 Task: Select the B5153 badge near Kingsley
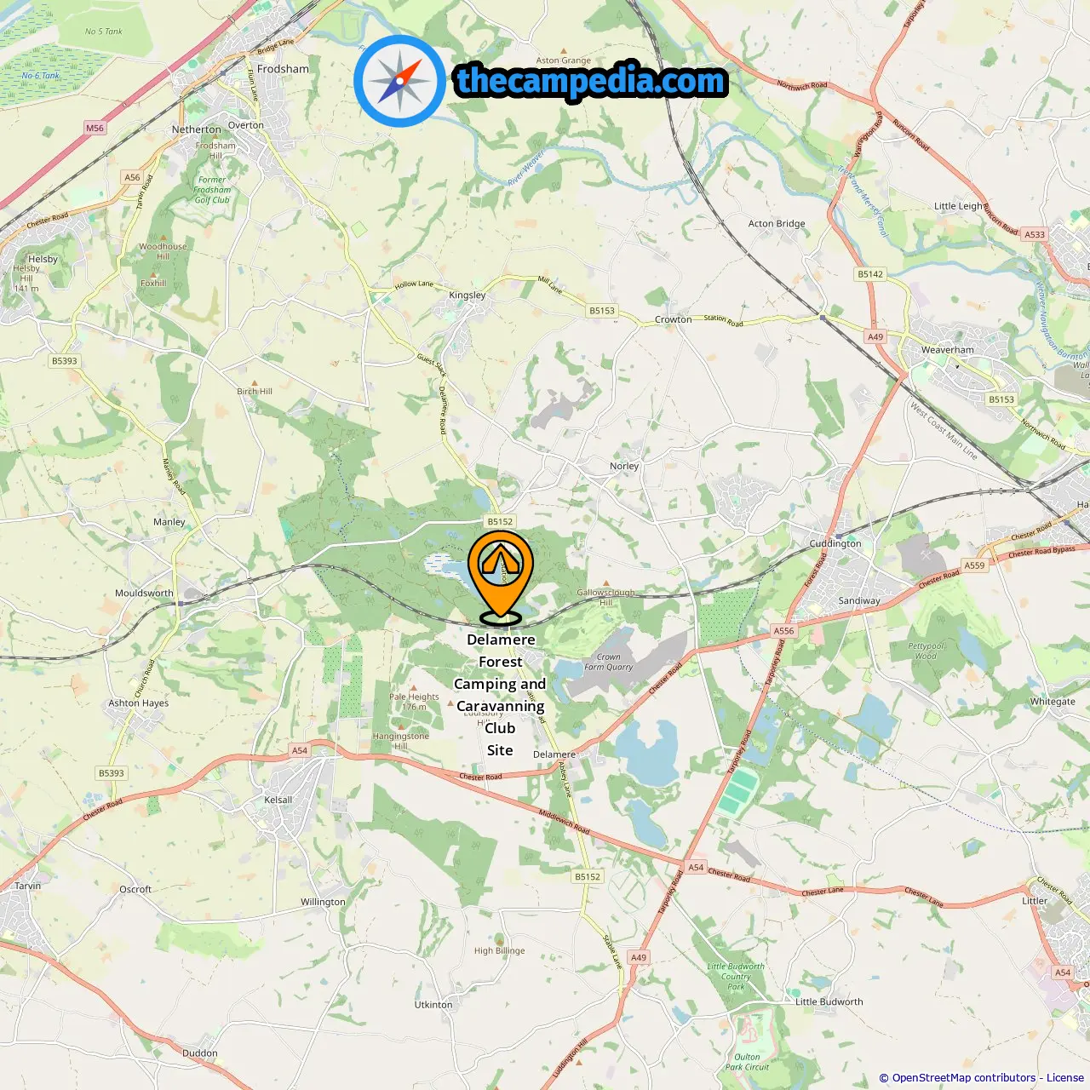tap(602, 311)
